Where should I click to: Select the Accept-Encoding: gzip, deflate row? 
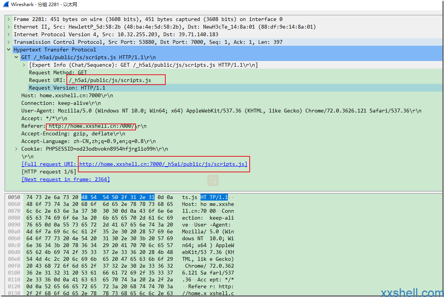click(x=73, y=134)
